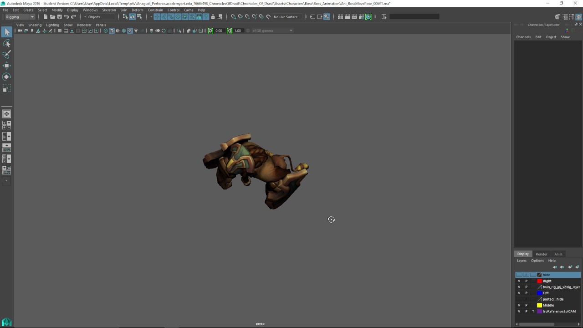Toggle visibility of the Middle layer

[519, 305]
